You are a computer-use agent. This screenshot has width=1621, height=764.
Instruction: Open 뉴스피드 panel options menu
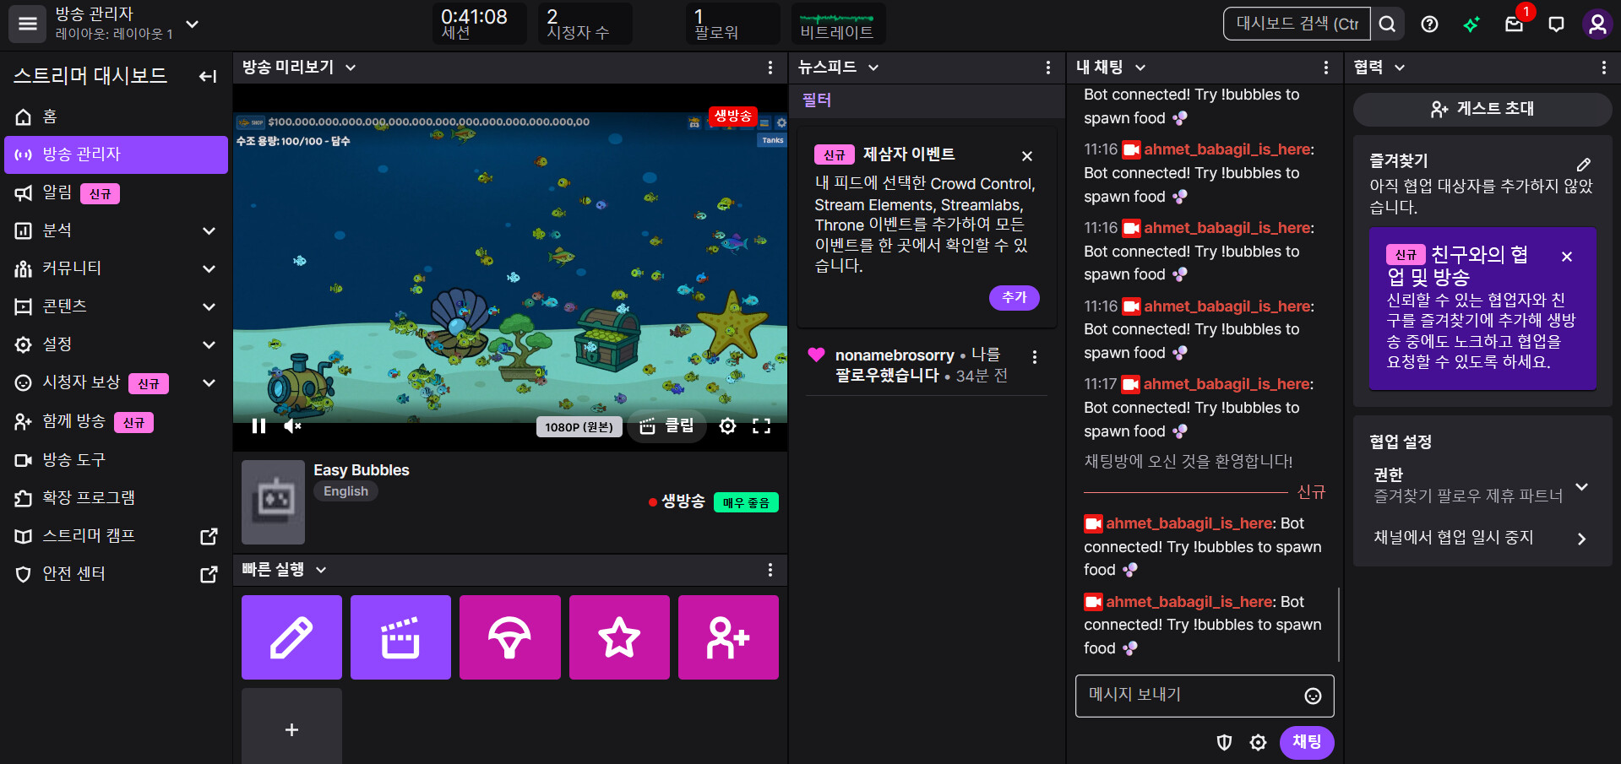pyautogui.click(x=1048, y=68)
